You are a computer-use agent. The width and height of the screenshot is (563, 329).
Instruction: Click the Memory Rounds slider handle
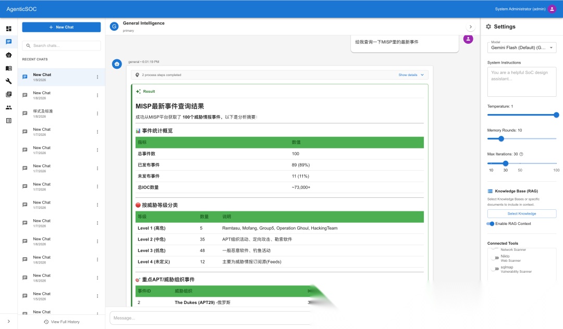tap(501, 138)
